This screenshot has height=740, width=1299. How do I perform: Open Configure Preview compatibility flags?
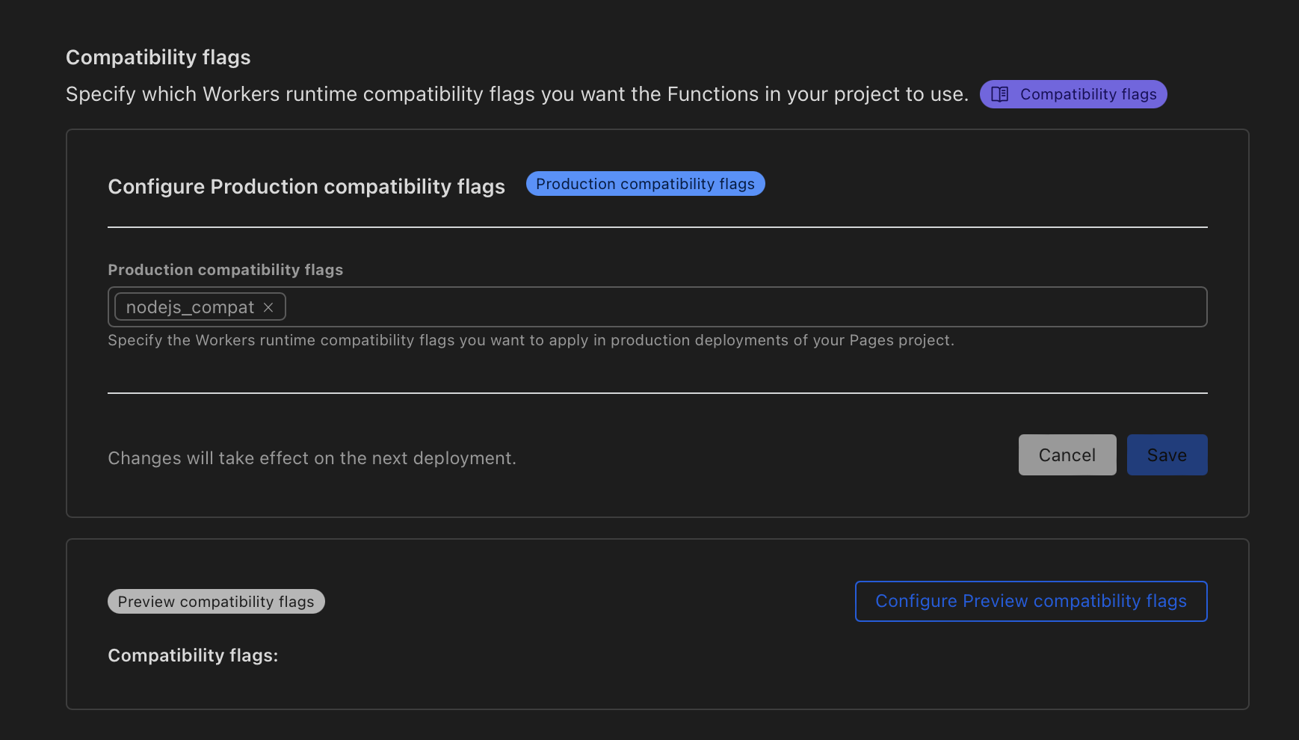pos(1031,601)
